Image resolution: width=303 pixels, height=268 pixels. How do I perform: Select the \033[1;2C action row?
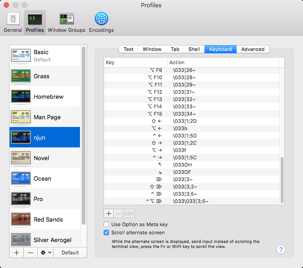tap(192, 143)
